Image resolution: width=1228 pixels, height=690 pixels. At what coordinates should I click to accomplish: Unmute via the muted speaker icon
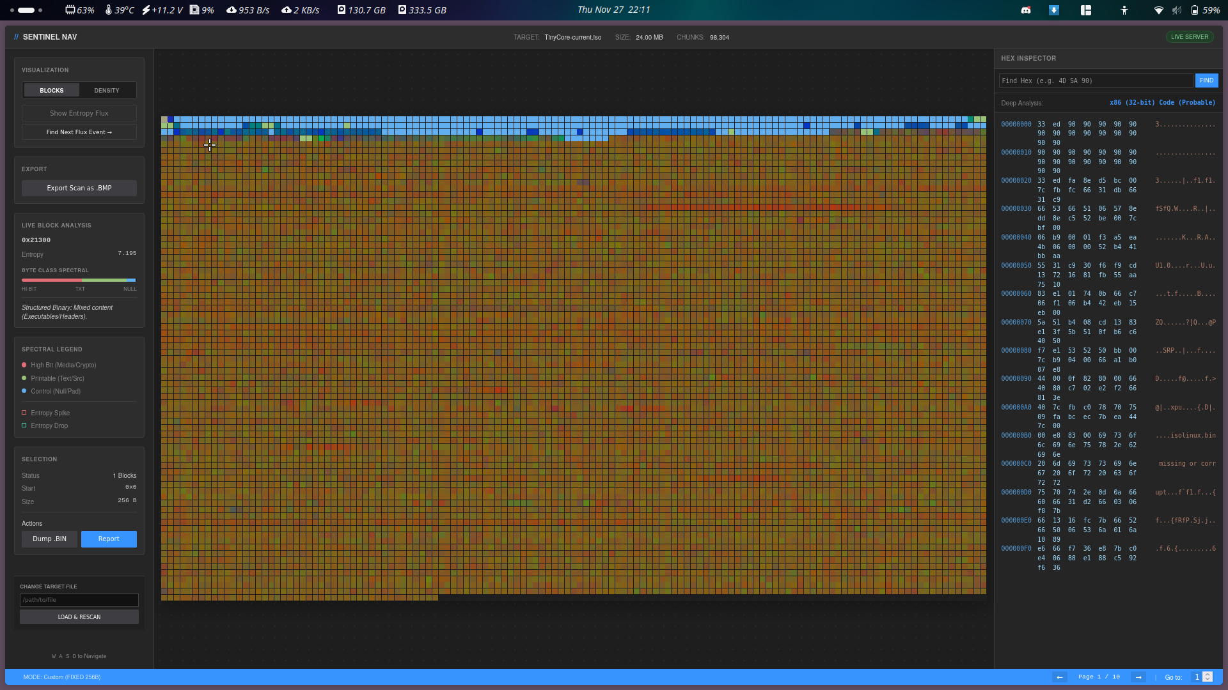(1177, 10)
